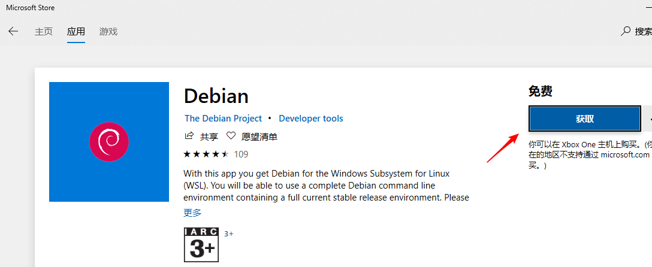Click the back arrow in Microsoft Store
Screen dimensions: 652x267
pyautogui.click(x=13, y=32)
